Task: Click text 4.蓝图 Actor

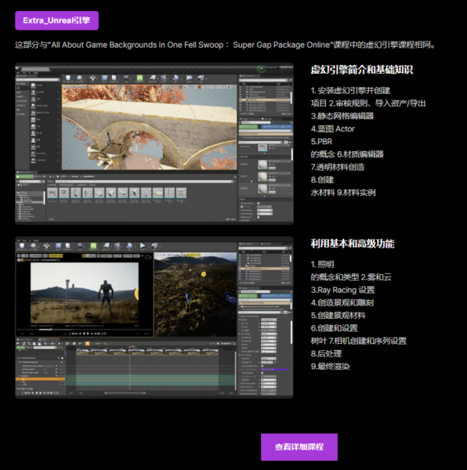Action: (x=333, y=129)
